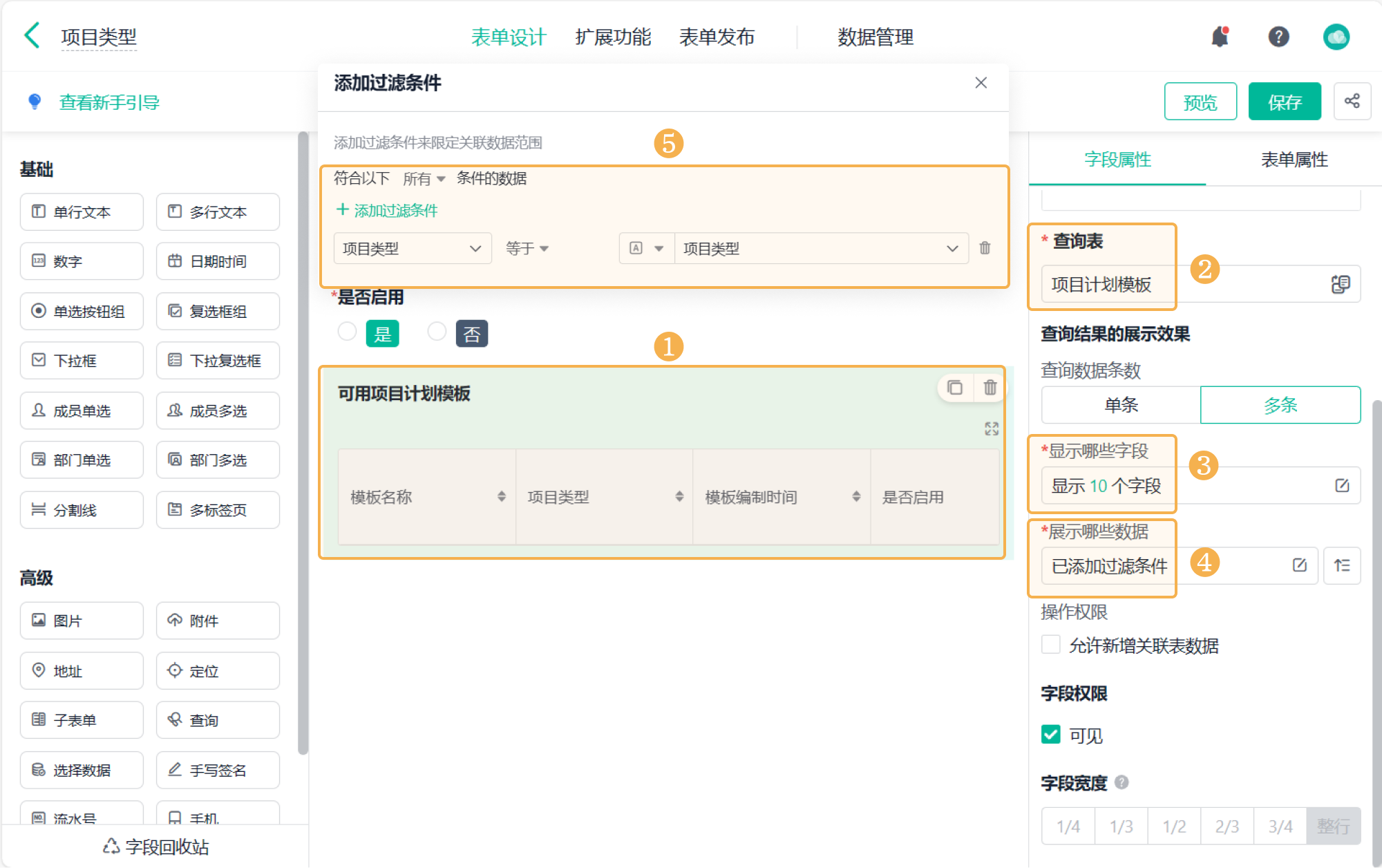The image size is (1382, 868).
Task: Click the trash icon on 可用项目计划模板 field
Action: click(x=990, y=388)
